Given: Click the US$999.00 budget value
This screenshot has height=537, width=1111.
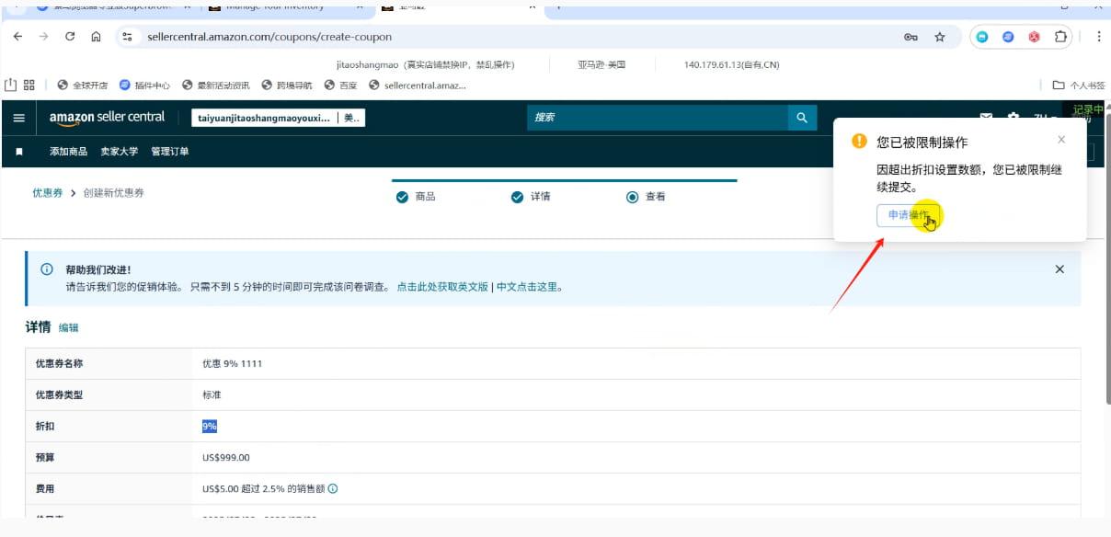Looking at the screenshot, I should [x=226, y=458].
